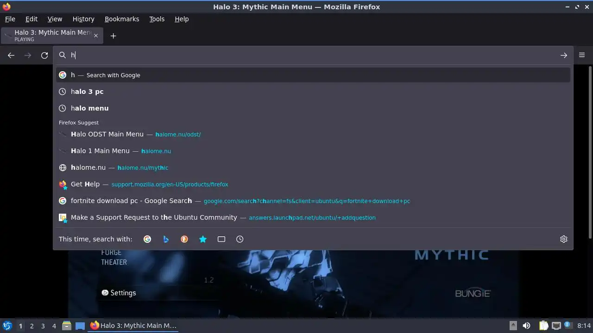Choose 'h — Search with Google' suggestion

(313, 75)
